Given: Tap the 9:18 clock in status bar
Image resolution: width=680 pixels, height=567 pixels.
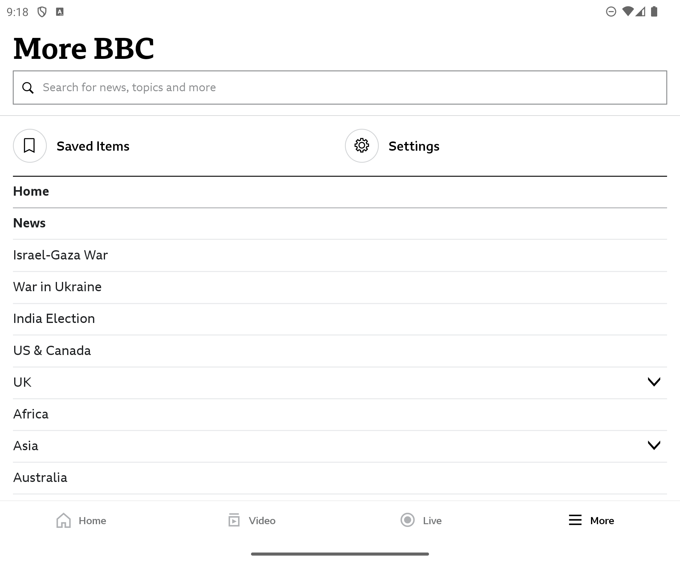Looking at the screenshot, I should click(x=18, y=12).
